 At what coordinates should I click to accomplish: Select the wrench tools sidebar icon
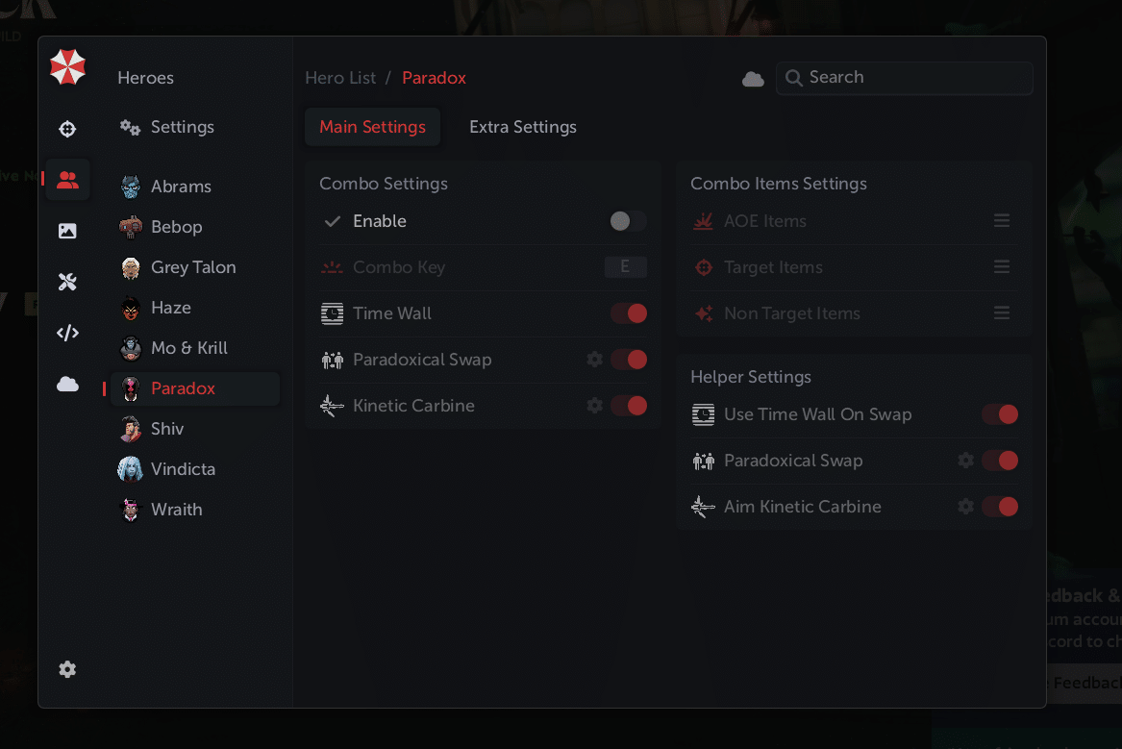pos(67,282)
